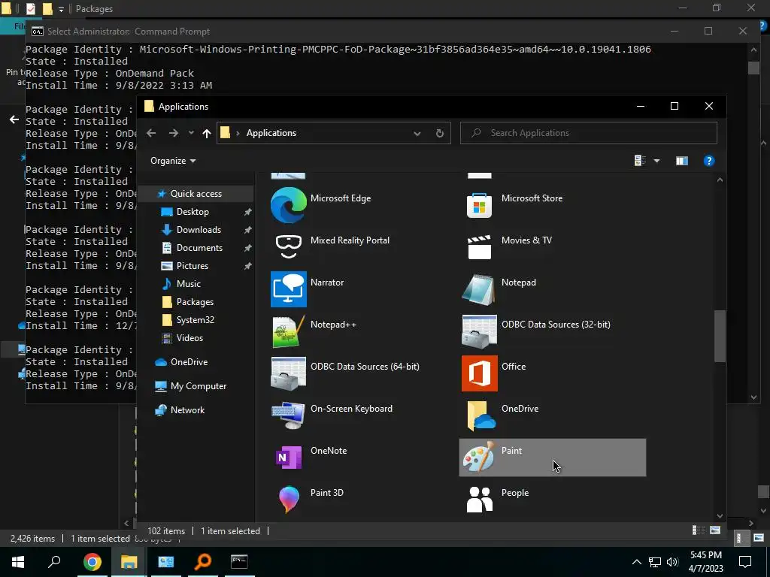This screenshot has height=577, width=770.
Task: Select the Mixed Reality Portal icon
Action: (x=288, y=246)
